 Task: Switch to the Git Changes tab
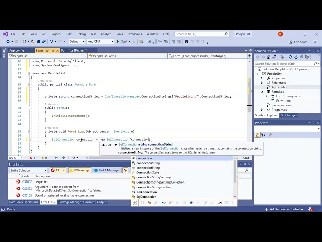(289, 115)
